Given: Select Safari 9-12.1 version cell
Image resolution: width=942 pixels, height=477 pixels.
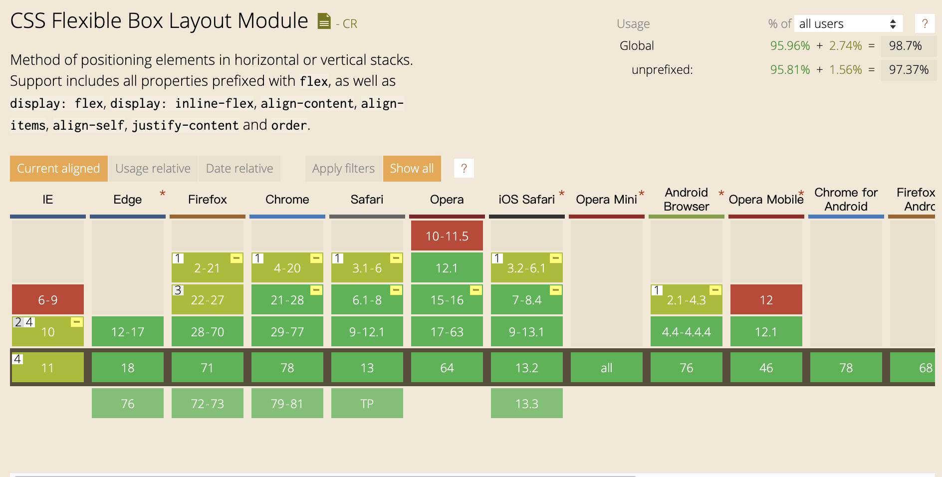Looking at the screenshot, I should 367,331.
